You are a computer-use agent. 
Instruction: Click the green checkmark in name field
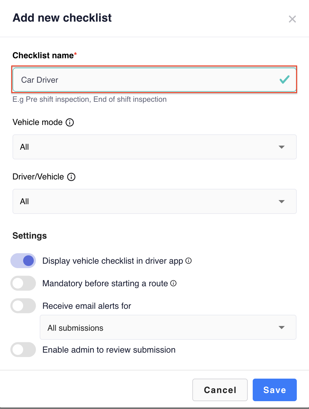point(284,80)
